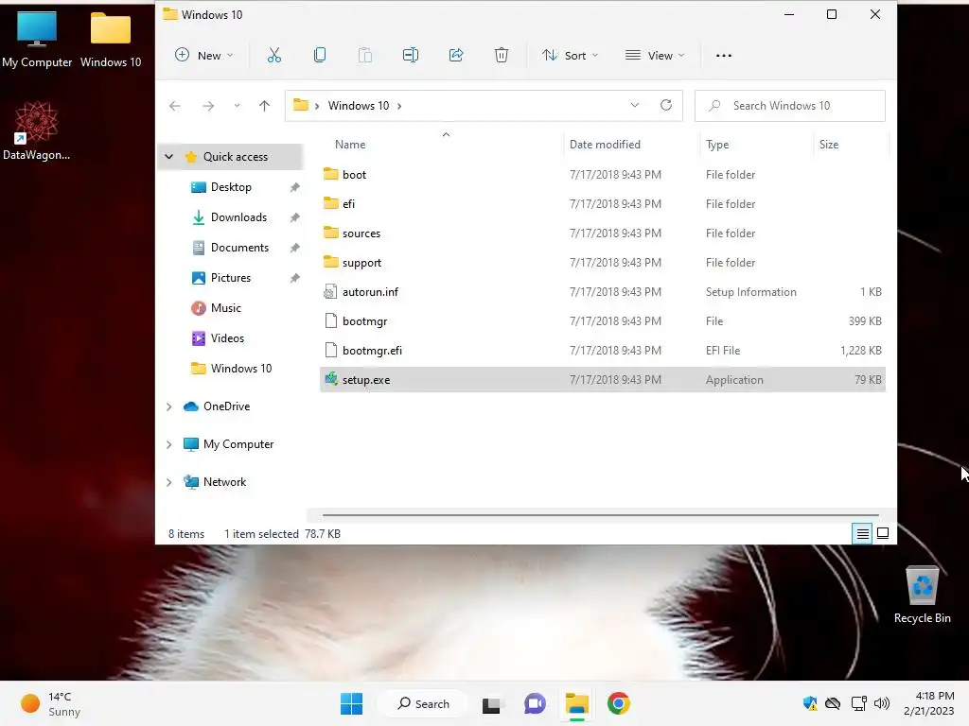This screenshot has width=969, height=726.
Task: Open the Chat app in taskbar
Action: point(535,703)
